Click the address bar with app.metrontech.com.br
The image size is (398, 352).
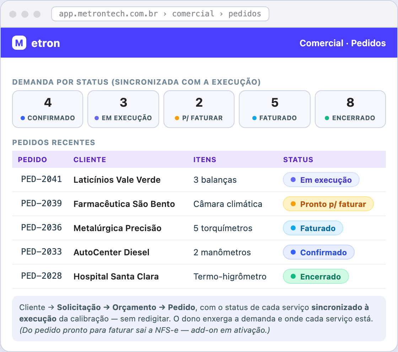pos(160,14)
